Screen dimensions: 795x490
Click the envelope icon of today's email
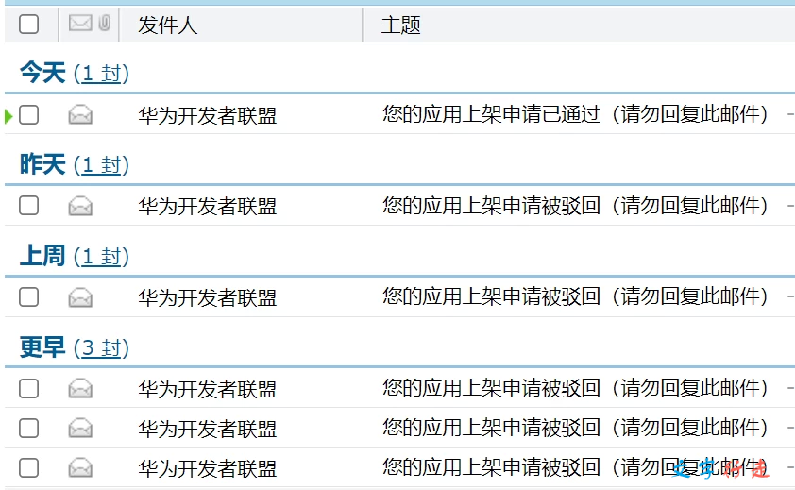(80, 115)
